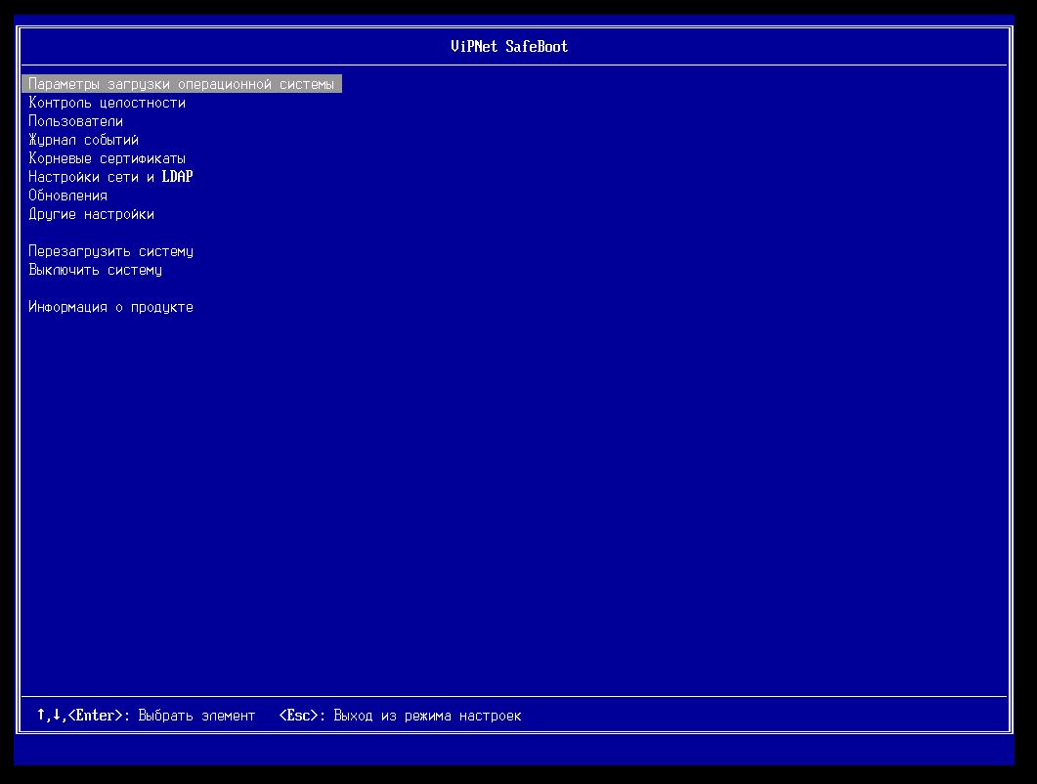The height and width of the screenshot is (784, 1037).
Task: Go to Пользователи settings
Action: click(x=75, y=121)
